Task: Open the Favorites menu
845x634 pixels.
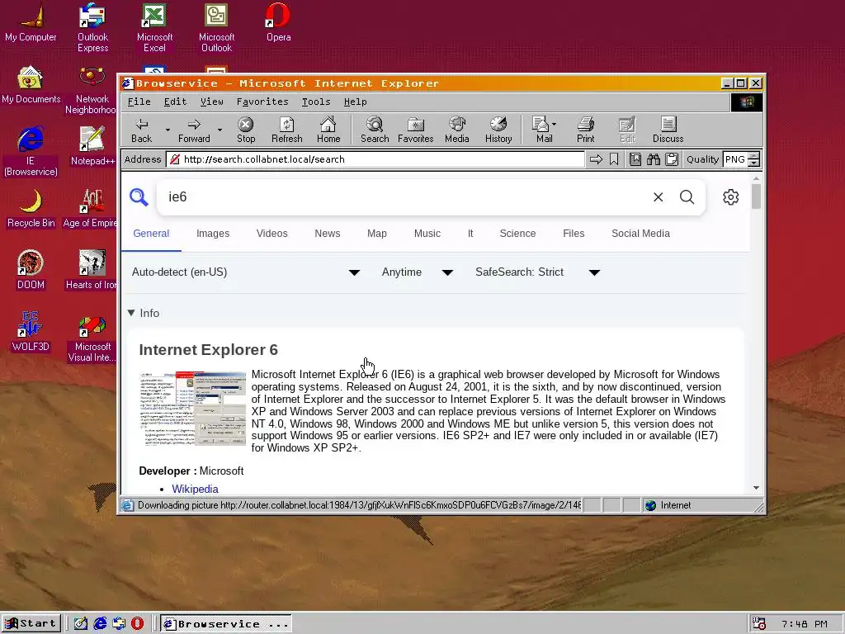Action: pyautogui.click(x=262, y=102)
